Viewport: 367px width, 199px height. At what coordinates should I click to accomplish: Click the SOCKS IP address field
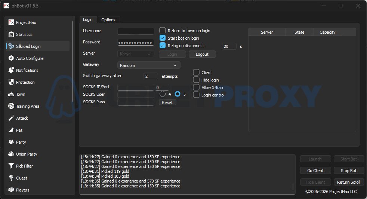[x=136, y=87]
